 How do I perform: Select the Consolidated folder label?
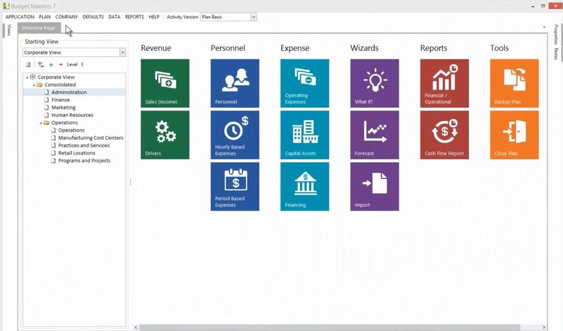coord(60,85)
